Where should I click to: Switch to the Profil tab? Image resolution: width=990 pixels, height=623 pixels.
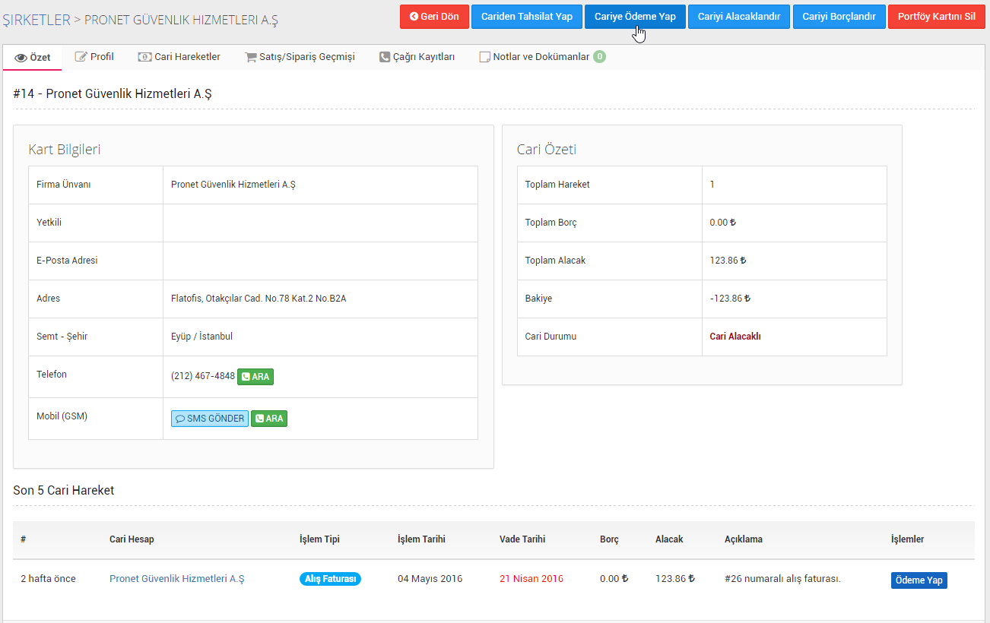(94, 57)
